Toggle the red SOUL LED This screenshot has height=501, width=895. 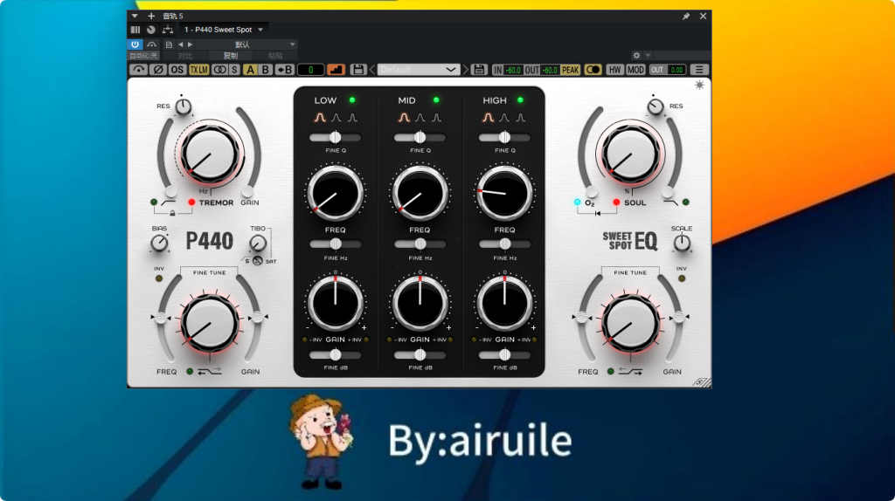616,202
